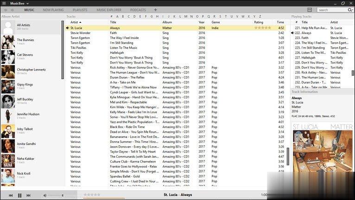Select the track I'm Still Standing
The image size is (355, 200).
click(175, 43)
